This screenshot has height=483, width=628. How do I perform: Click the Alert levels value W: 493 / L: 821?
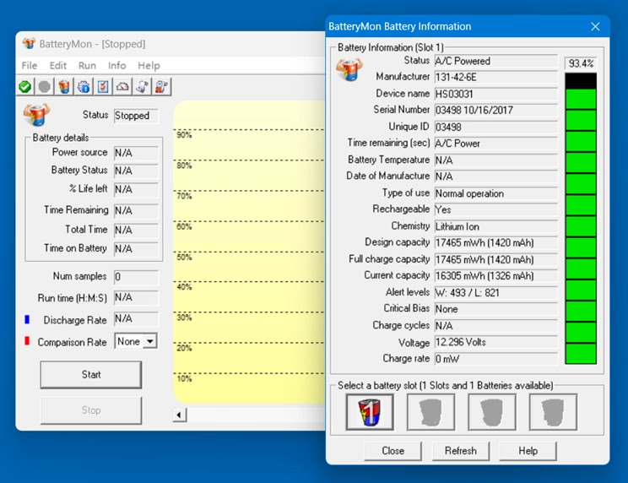click(x=495, y=293)
